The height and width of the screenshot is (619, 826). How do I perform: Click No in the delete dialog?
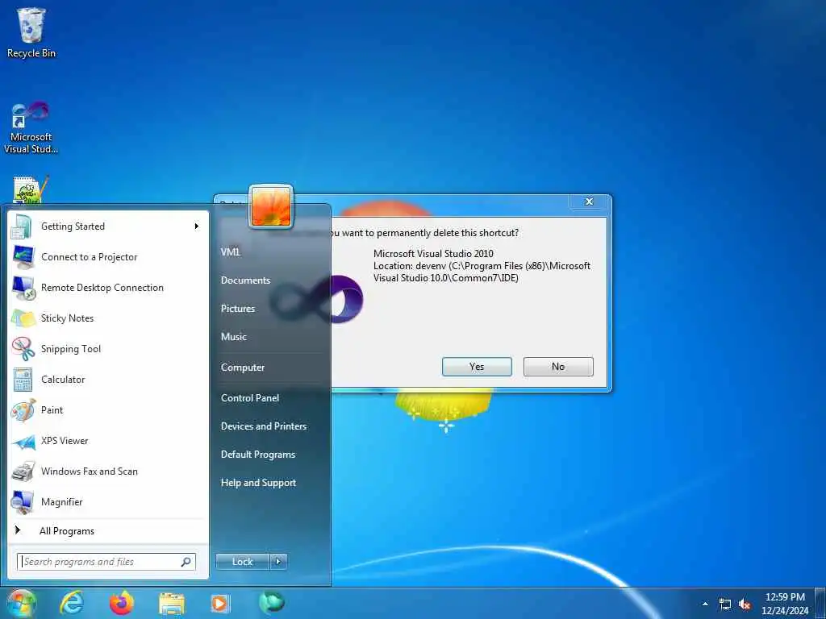coord(558,367)
